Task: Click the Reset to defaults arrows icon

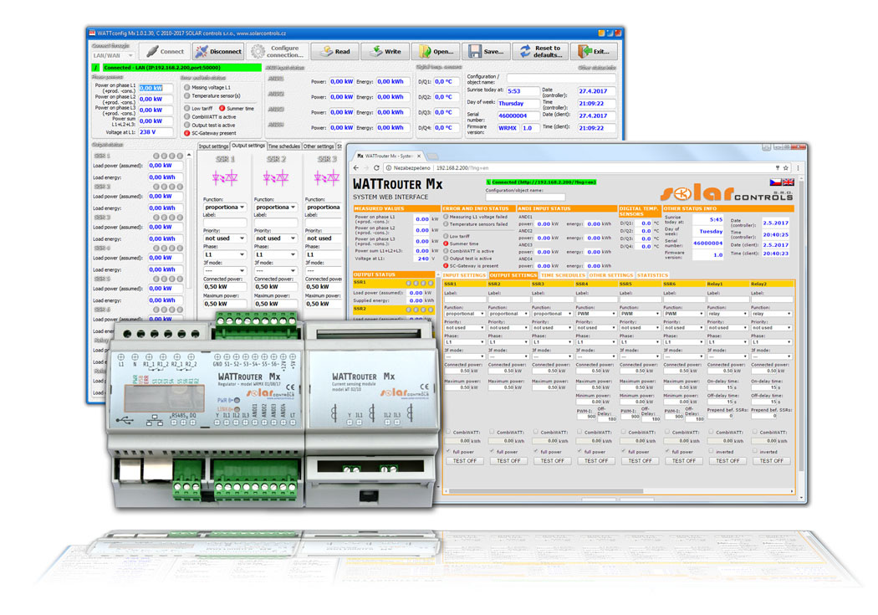Action: point(525,51)
